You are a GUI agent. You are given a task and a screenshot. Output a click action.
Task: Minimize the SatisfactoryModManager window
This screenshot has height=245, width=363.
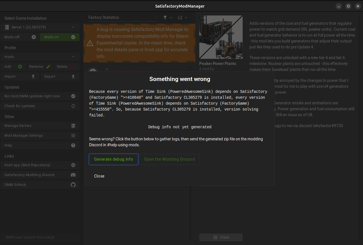click(x=339, y=6)
